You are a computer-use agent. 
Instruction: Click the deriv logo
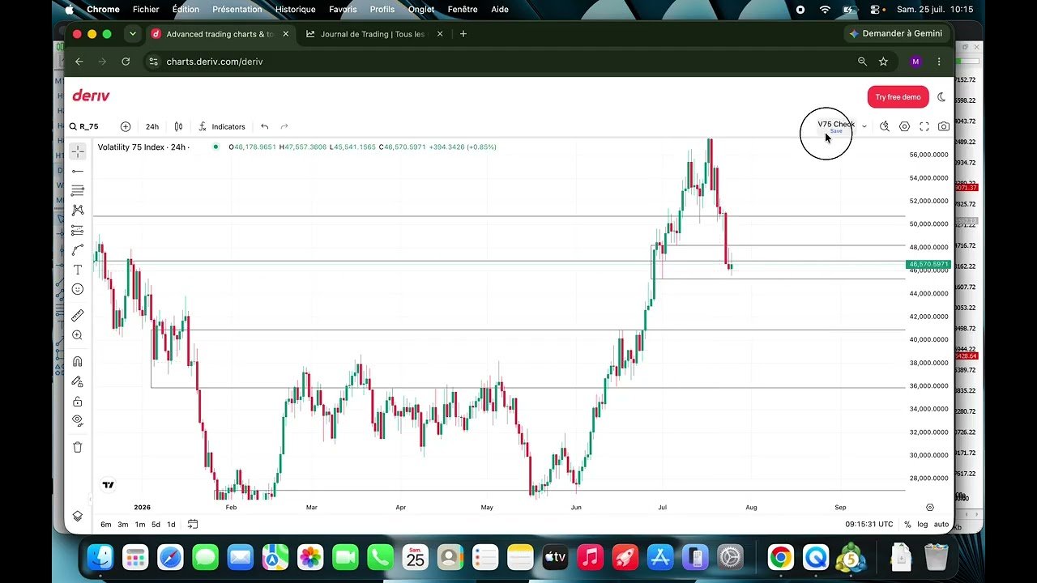tap(91, 96)
